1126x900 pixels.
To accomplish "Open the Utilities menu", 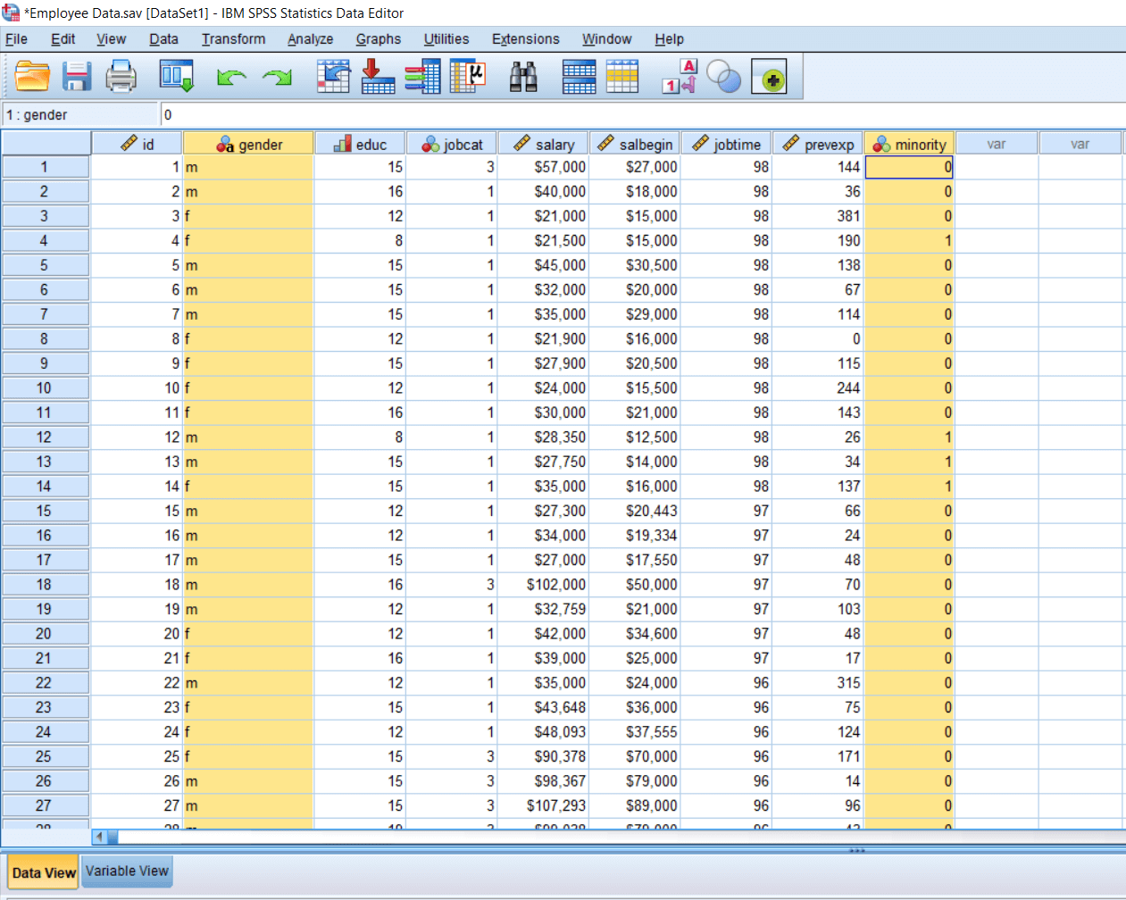I will coord(446,39).
